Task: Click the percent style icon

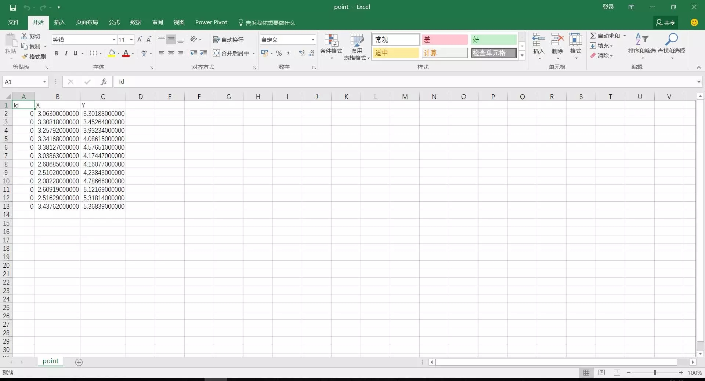Action: pos(279,54)
